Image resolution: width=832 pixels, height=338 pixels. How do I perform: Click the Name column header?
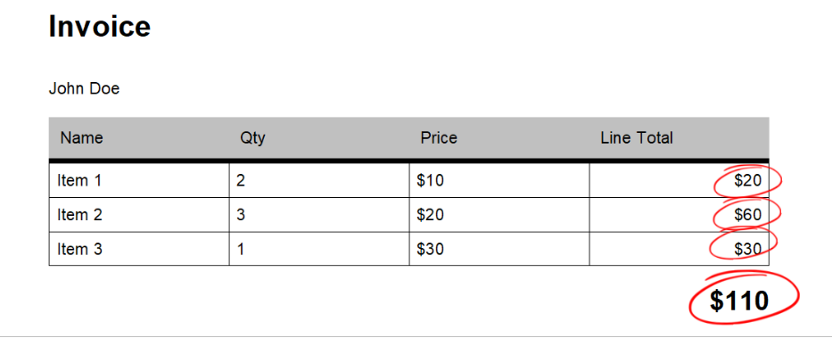tap(82, 138)
